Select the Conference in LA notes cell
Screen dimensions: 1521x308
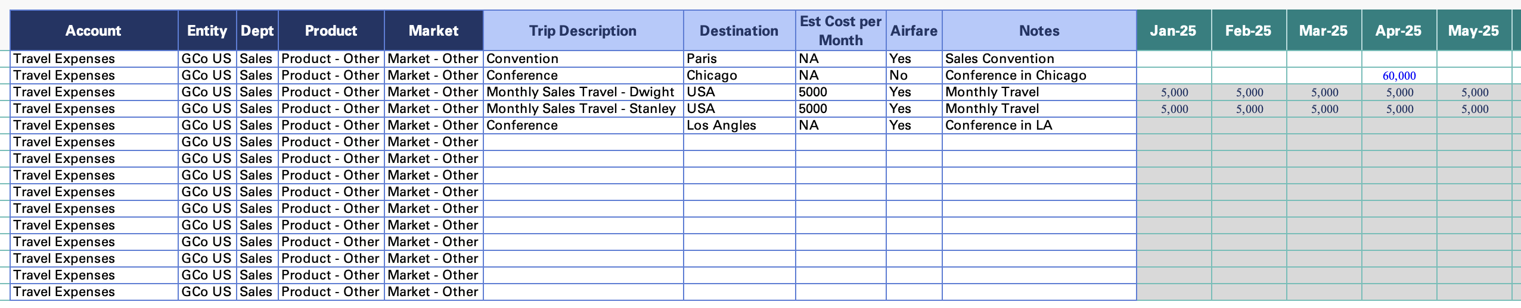coord(1039,125)
